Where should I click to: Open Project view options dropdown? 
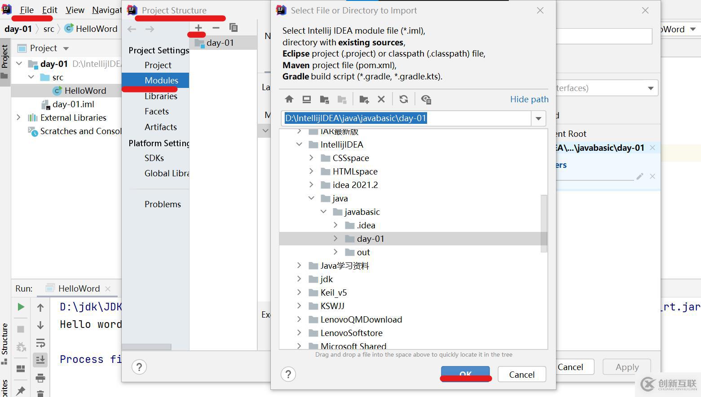pyautogui.click(x=66, y=48)
